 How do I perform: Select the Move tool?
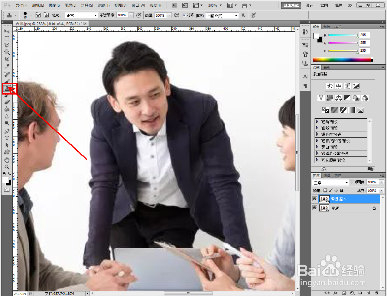7,31
